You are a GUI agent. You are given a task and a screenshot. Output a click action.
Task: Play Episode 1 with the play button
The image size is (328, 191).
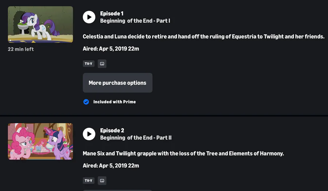(x=89, y=17)
